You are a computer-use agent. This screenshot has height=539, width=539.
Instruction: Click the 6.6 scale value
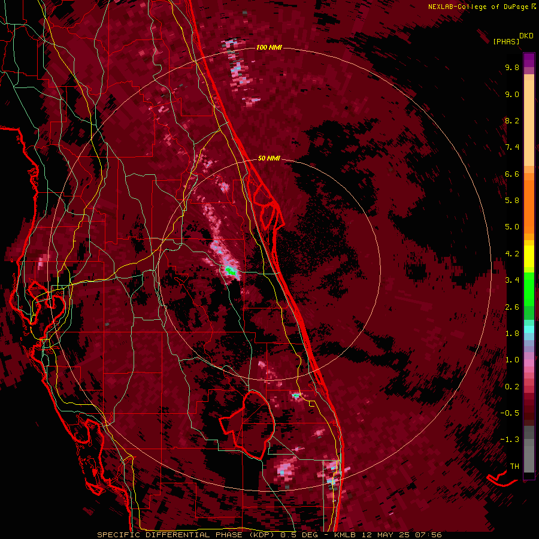point(512,174)
